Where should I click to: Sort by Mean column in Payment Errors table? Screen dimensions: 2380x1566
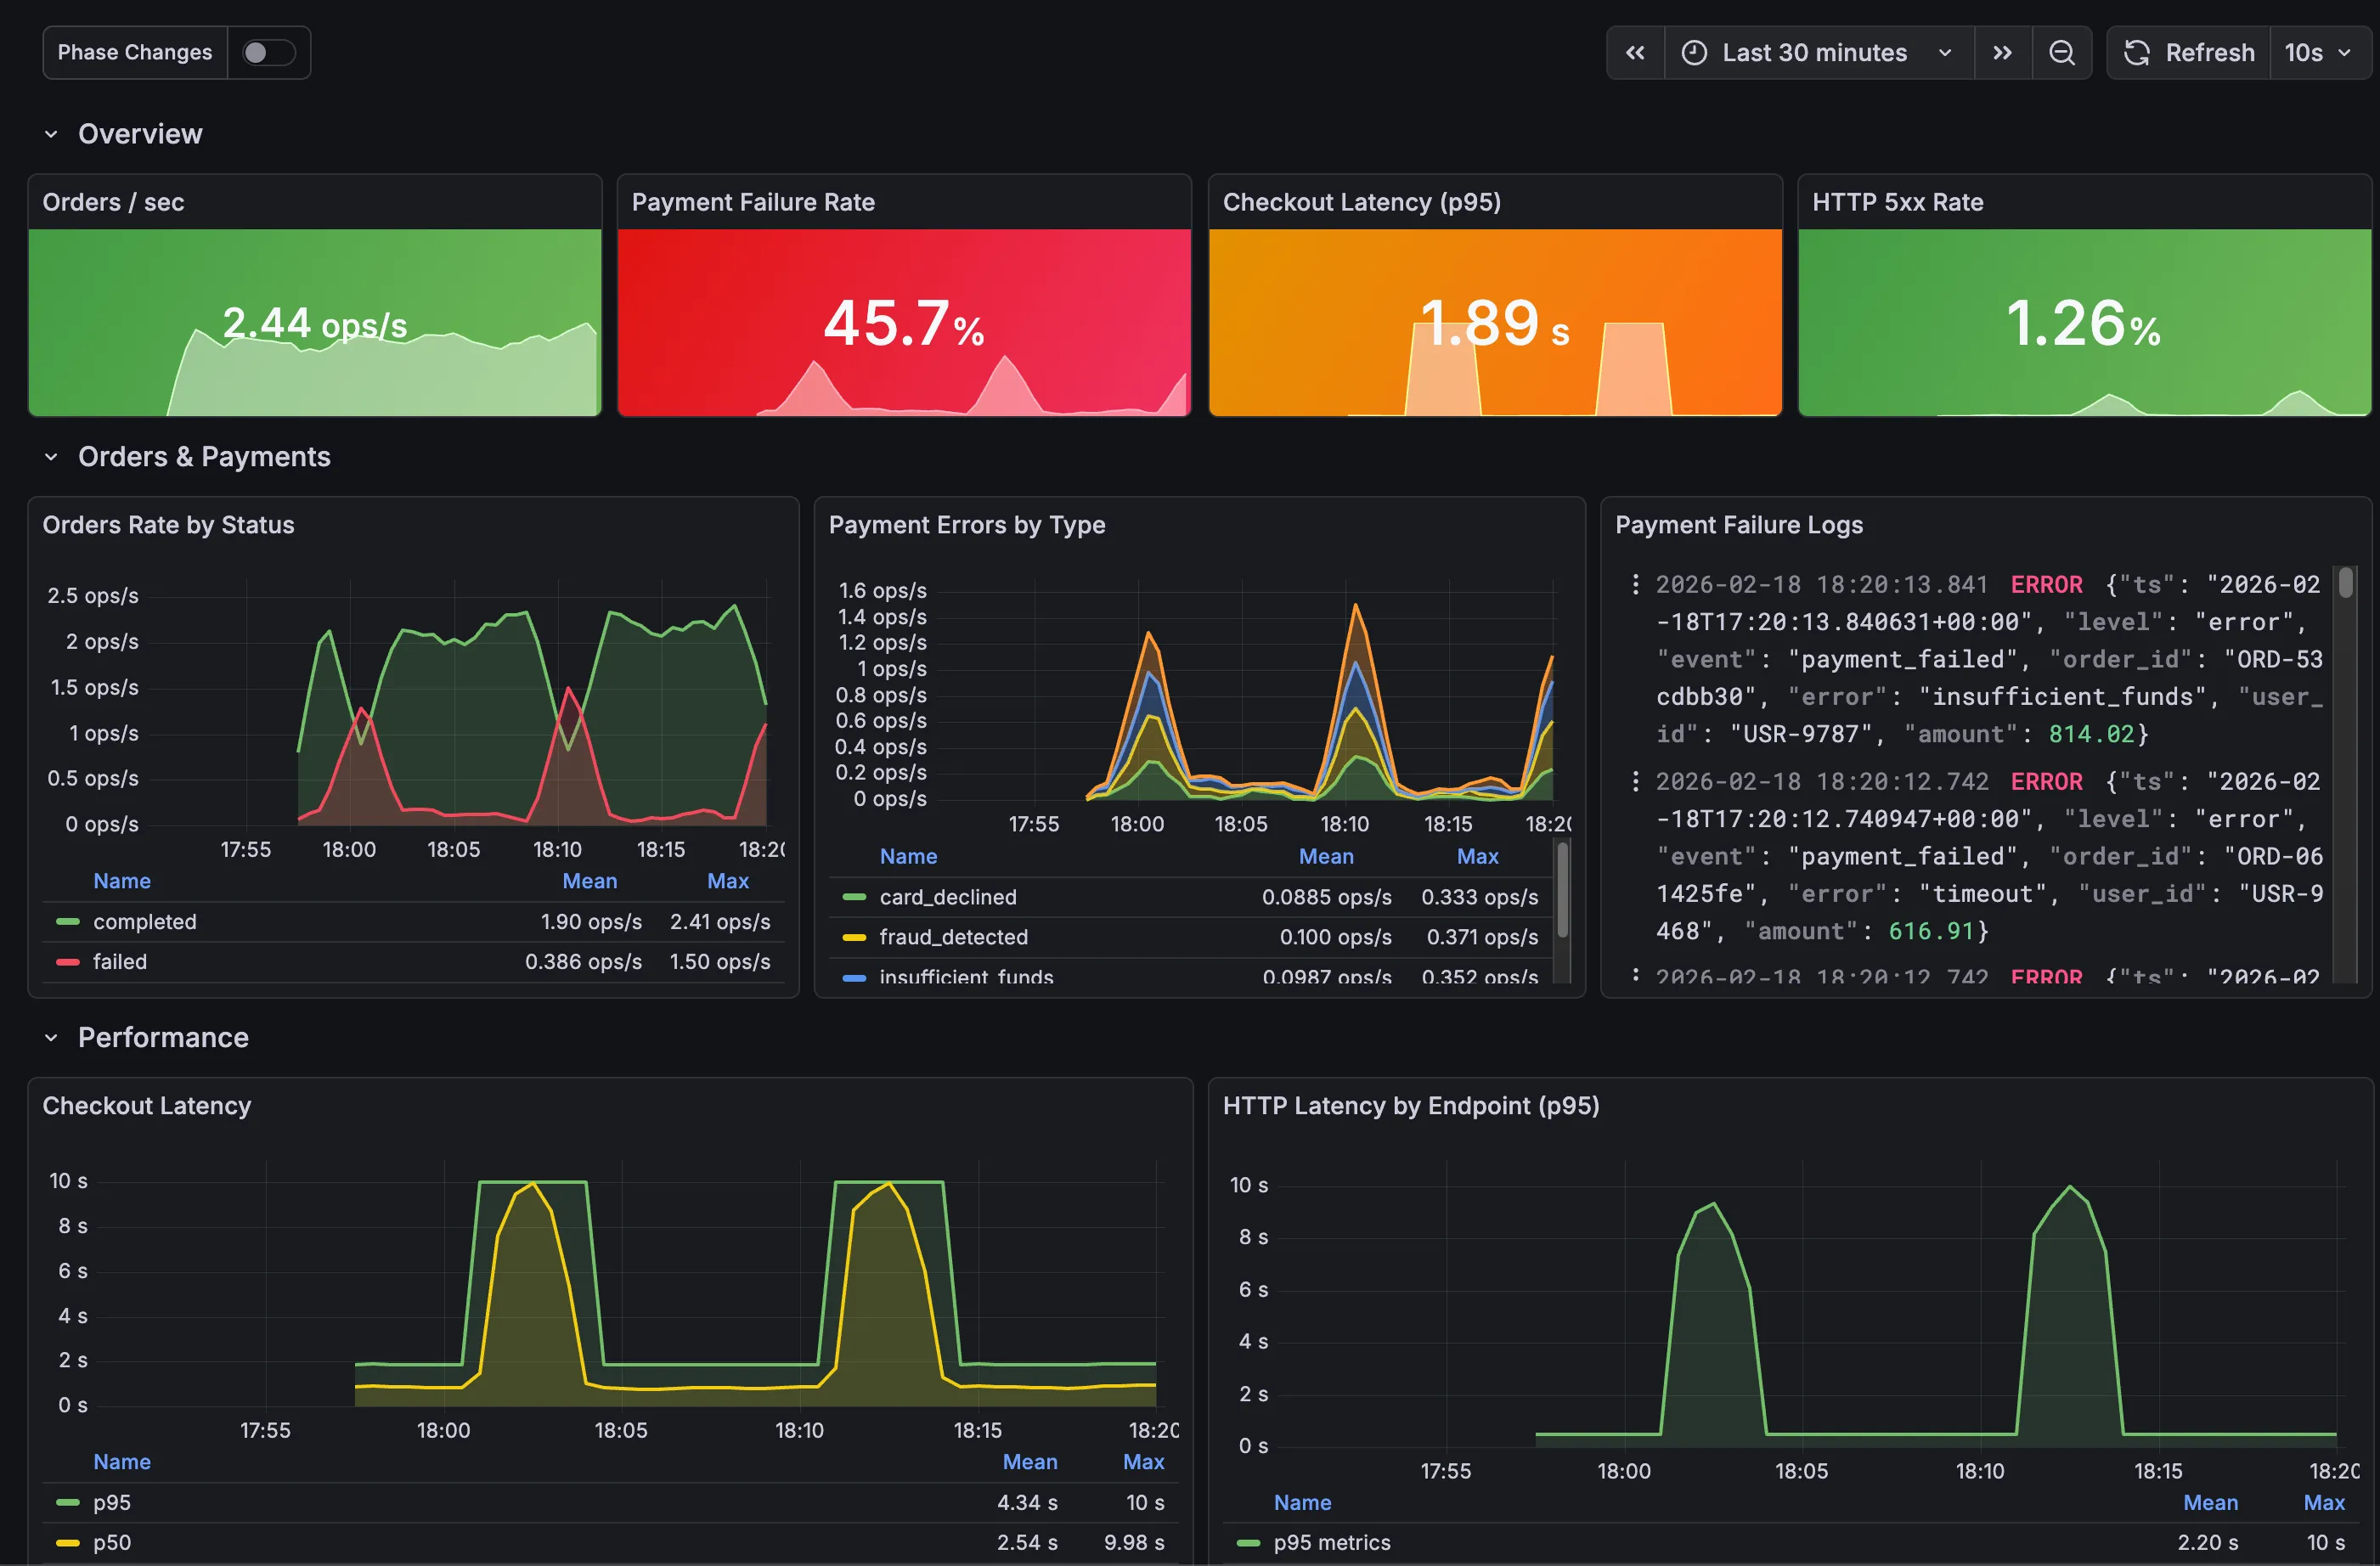(1326, 856)
